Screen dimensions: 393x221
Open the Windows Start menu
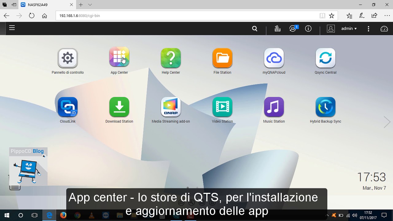[x=7, y=215]
